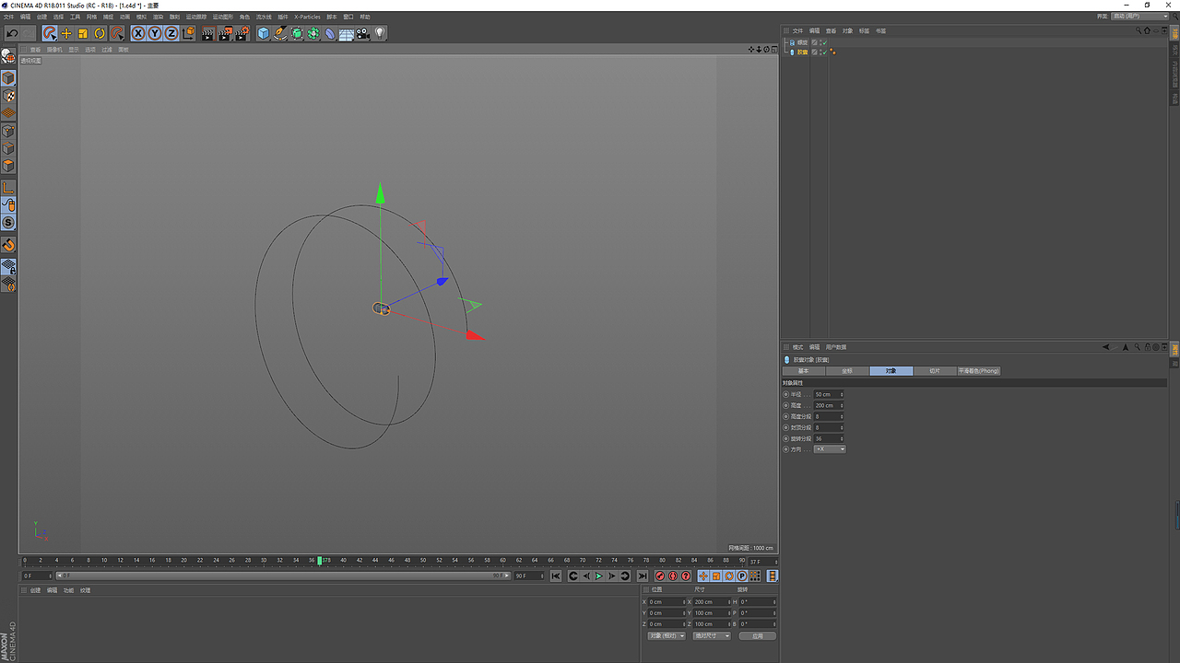Open the X-Particles menu

307,17
